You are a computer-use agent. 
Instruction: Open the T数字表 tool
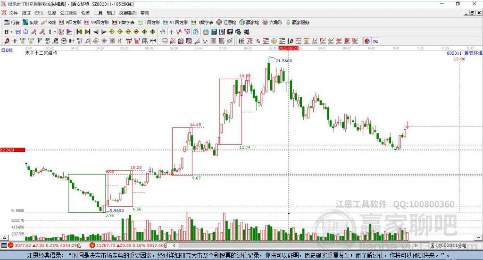[x=202, y=23]
